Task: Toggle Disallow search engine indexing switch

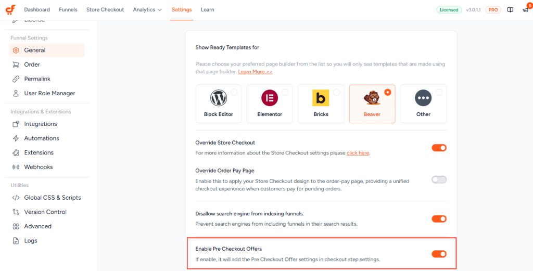Action: click(439, 219)
